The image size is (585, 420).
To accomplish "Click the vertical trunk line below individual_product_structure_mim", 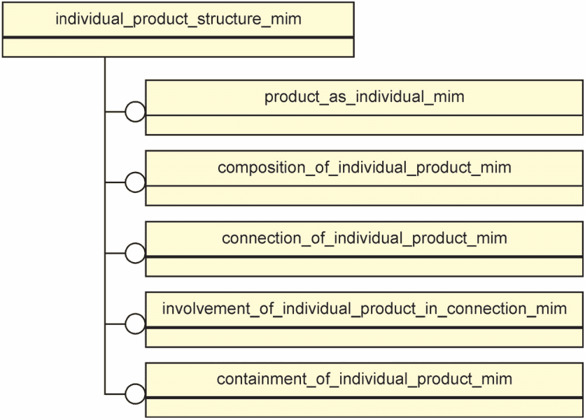I will click(x=105, y=226).
